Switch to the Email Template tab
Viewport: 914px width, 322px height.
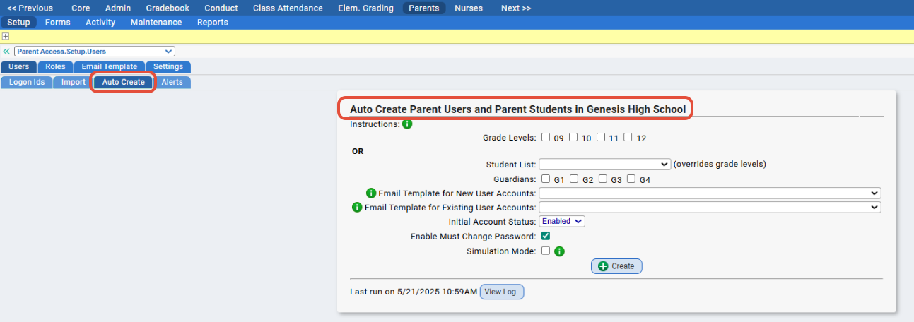click(x=110, y=67)
